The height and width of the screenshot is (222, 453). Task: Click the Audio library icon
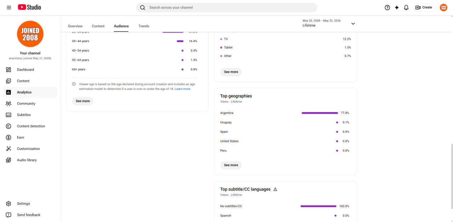point(9,160)
